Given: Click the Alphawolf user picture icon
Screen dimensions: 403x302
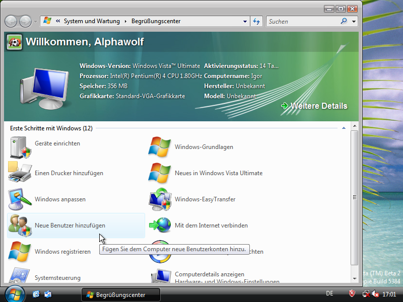Looking at the screenshot, I should tap(14, 42).
